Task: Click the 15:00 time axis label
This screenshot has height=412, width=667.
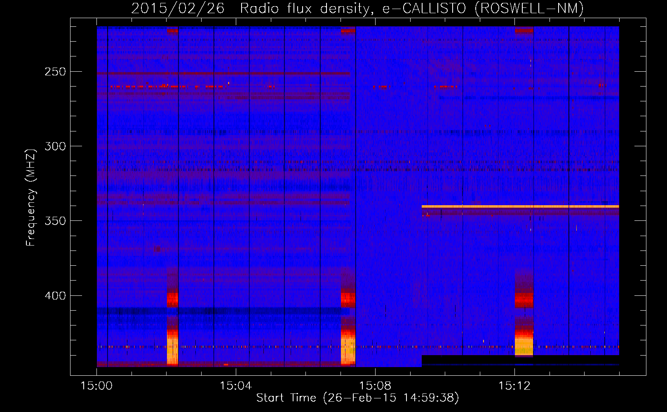Action: point(97,386)
